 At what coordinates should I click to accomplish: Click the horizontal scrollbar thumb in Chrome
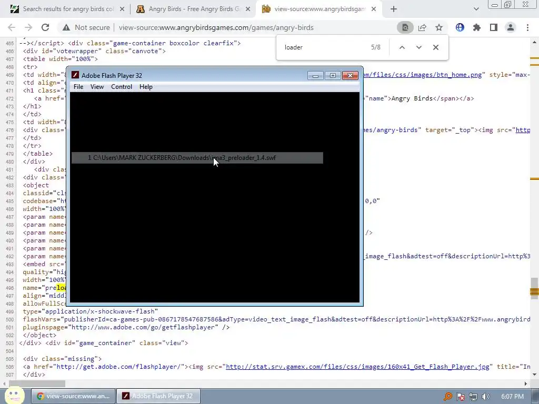click(x=37, y=383)
